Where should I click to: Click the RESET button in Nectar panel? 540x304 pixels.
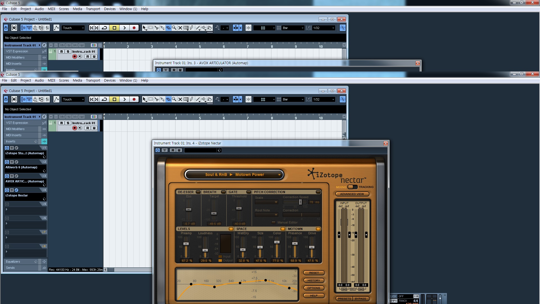pos(313,272)
